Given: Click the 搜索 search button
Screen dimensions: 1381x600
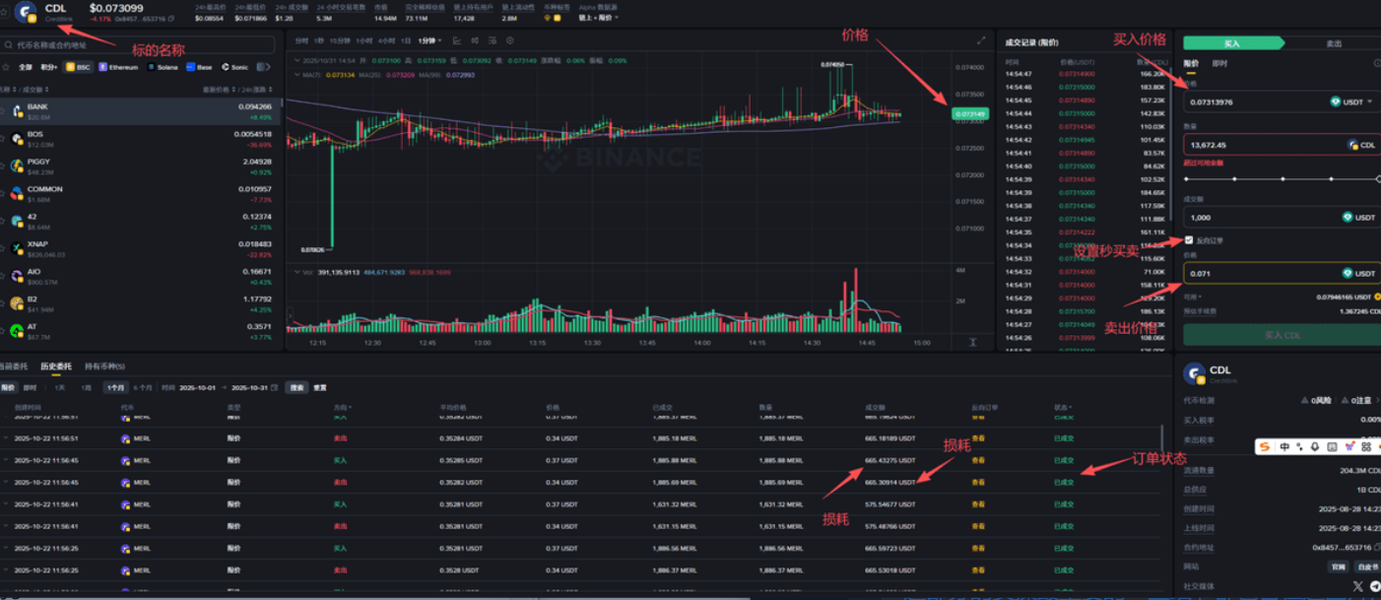Looking at the screenshot, I should (x=296, y=388).
